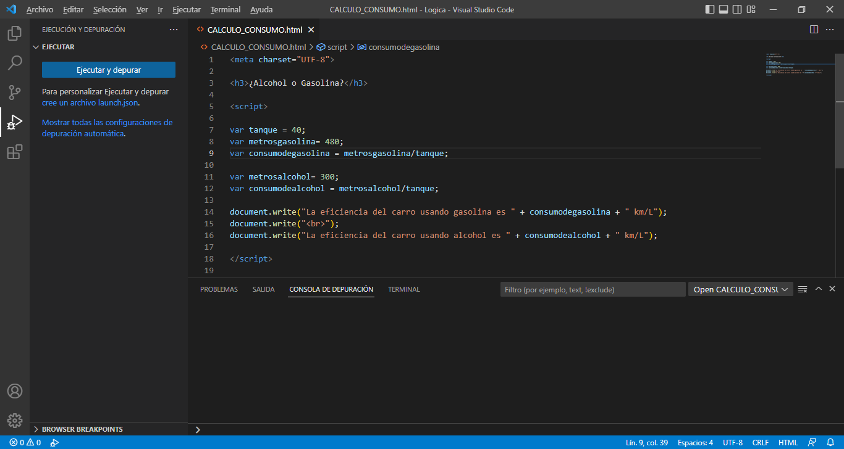Click the errors and warnings status indicator
The width and height of the screenshot is (844, 449).
(x=25, y=443)
